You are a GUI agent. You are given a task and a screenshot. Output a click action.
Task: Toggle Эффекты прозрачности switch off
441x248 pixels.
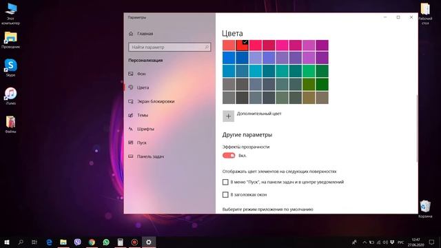tap(229, 156)
